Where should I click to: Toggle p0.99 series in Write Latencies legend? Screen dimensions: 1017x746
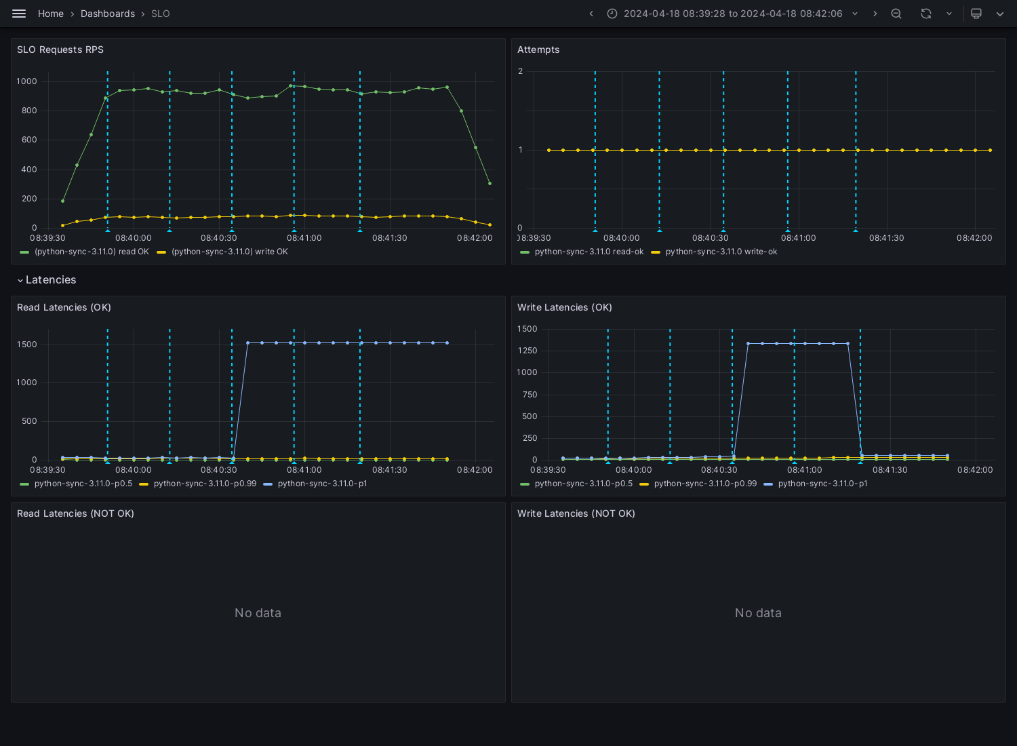(705, 484)
